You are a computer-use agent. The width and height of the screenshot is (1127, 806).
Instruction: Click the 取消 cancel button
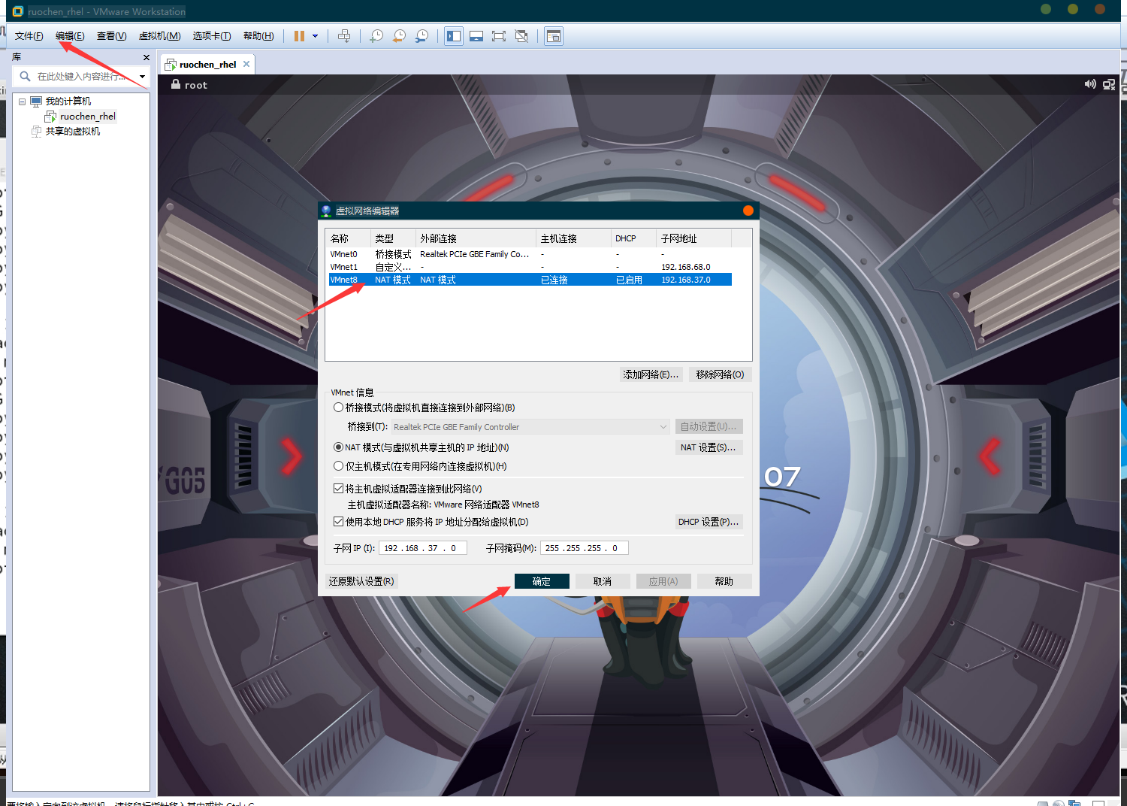coord(603,581)
